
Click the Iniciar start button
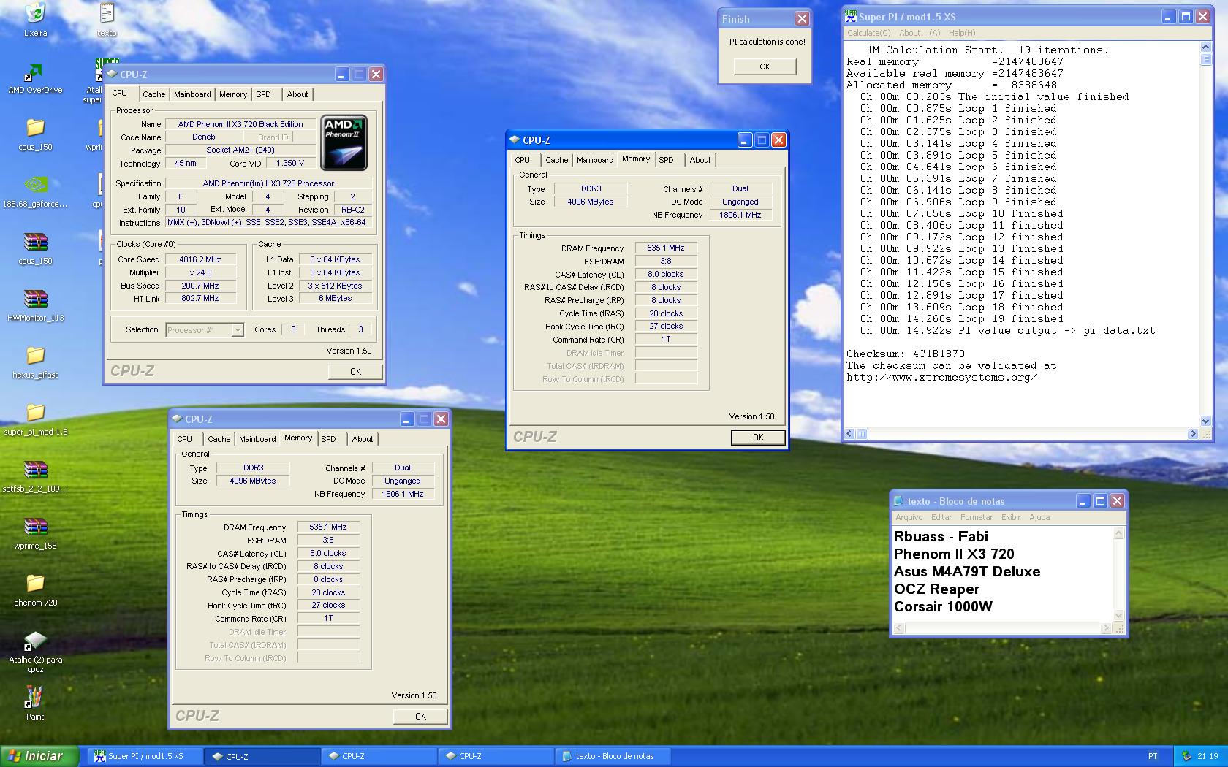pos(39,756)
